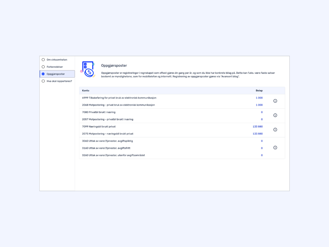Click the Beløp column header

(259, 91)
